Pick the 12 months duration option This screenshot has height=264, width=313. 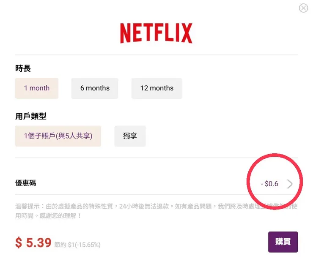pyautogui.click(x=156, y=88)
